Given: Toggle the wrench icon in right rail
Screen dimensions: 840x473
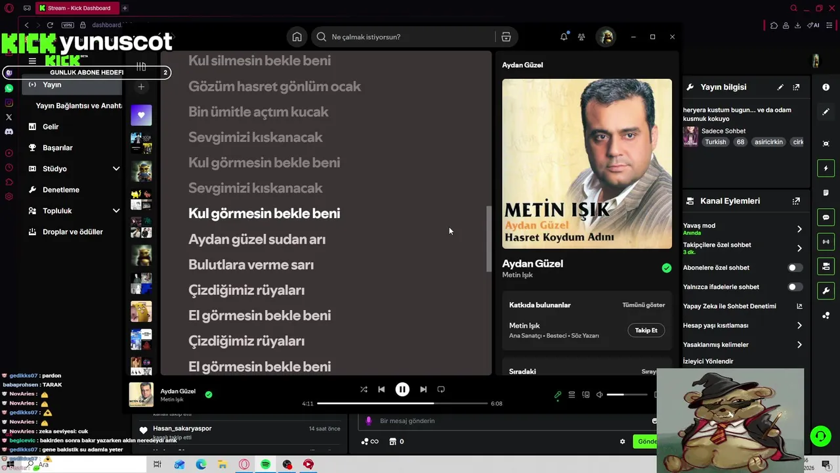Looking at the screenshot, I should 826,290.
